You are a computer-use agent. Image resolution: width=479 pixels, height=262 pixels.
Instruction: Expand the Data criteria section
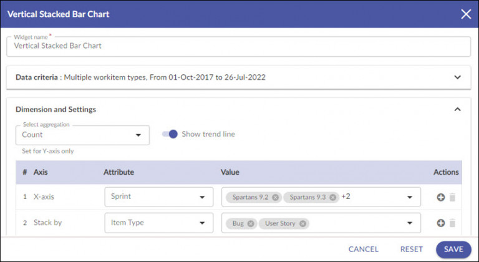pos(457,77)
